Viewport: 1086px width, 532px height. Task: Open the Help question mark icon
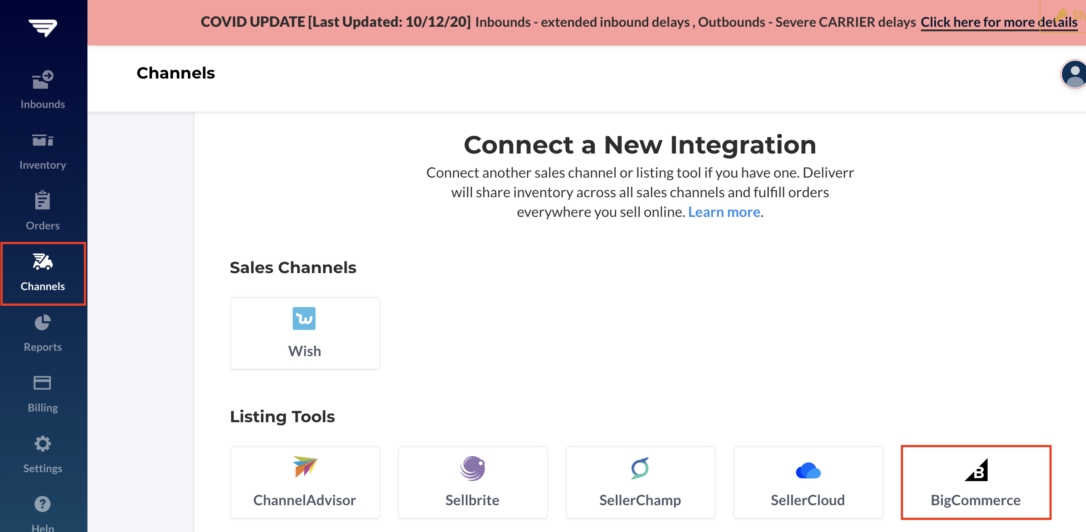(x=43, y=504)
